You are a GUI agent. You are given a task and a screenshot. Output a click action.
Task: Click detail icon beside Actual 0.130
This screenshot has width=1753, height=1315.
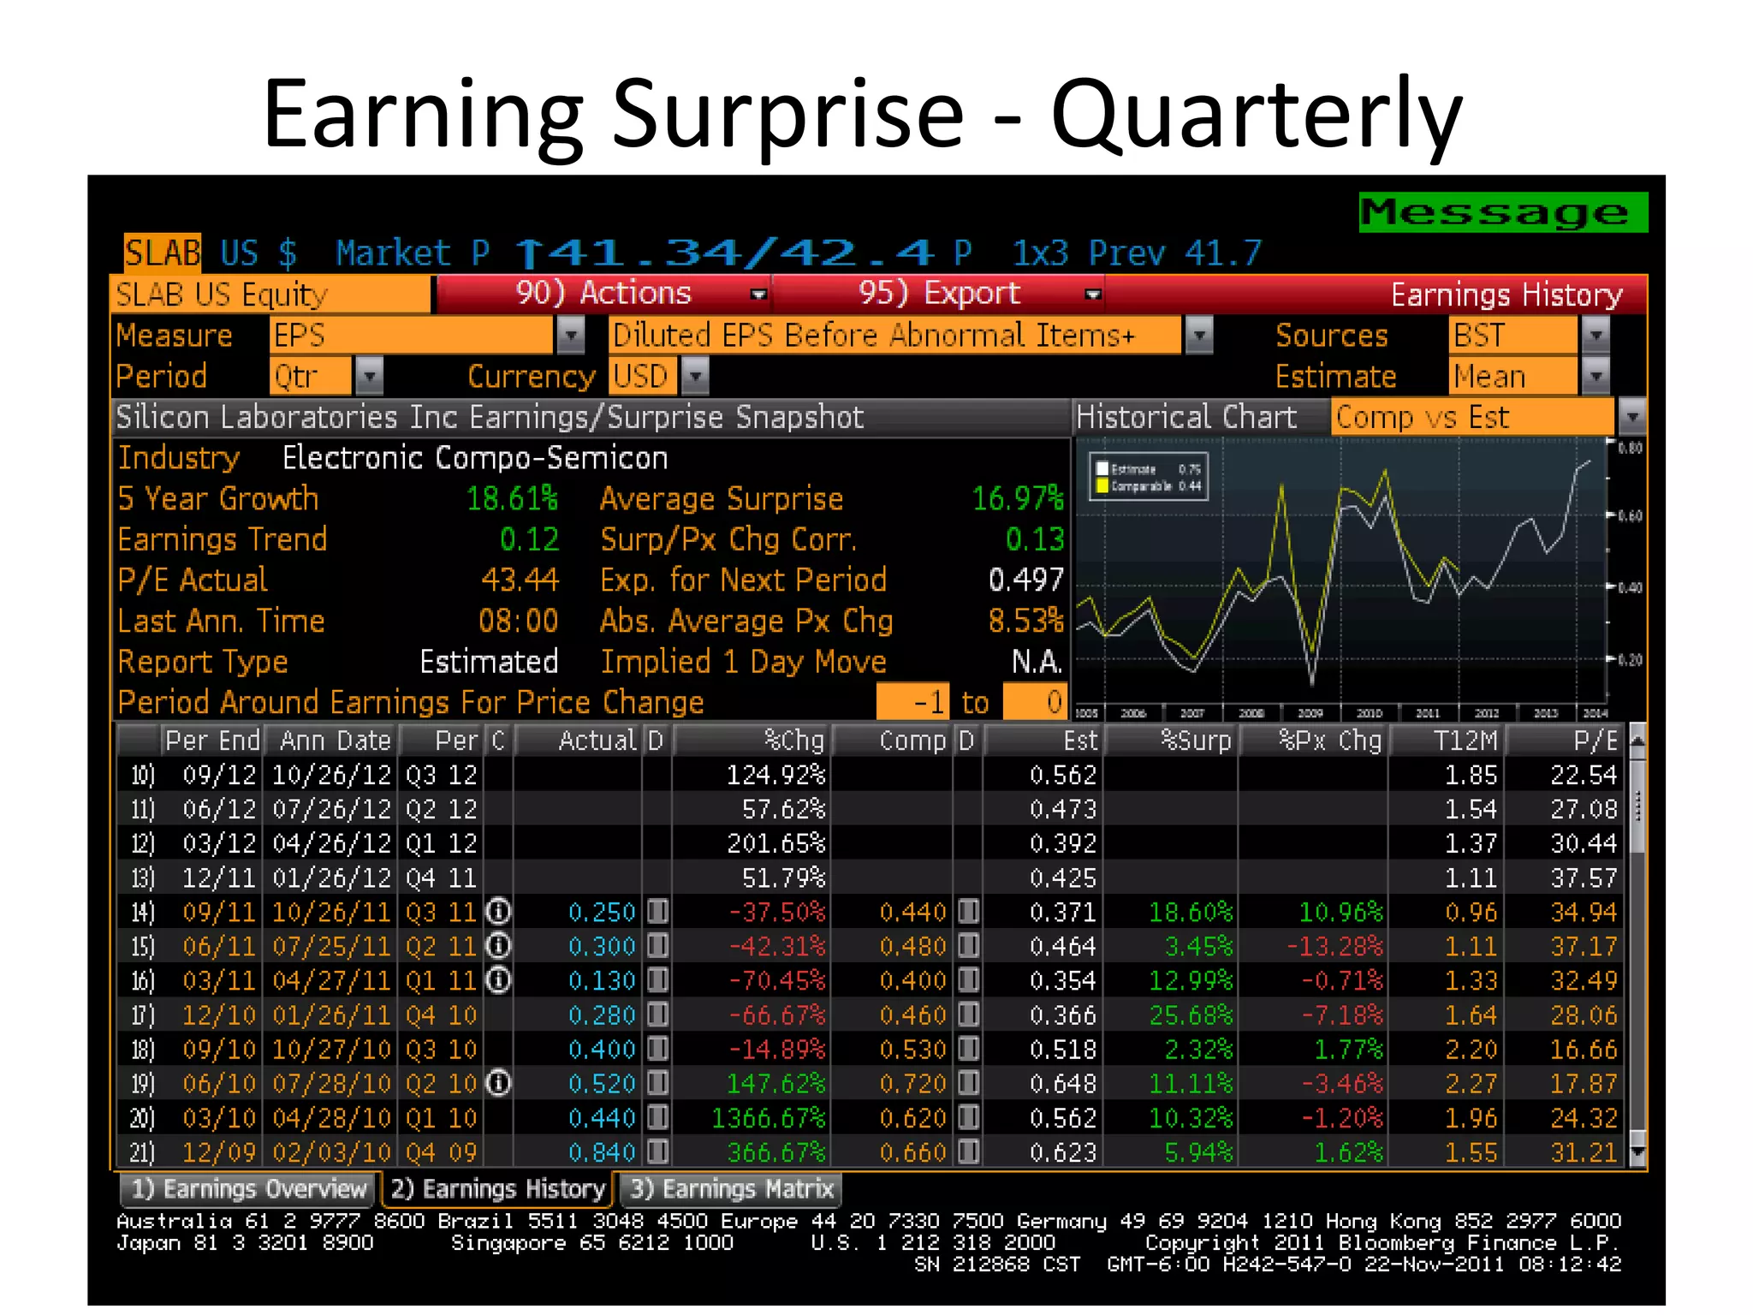tap(657, 980)
